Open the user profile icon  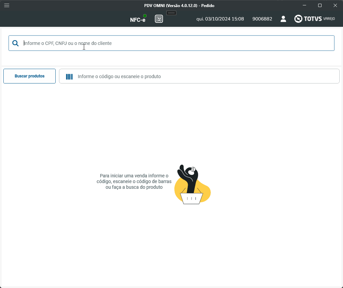(283, 19)
